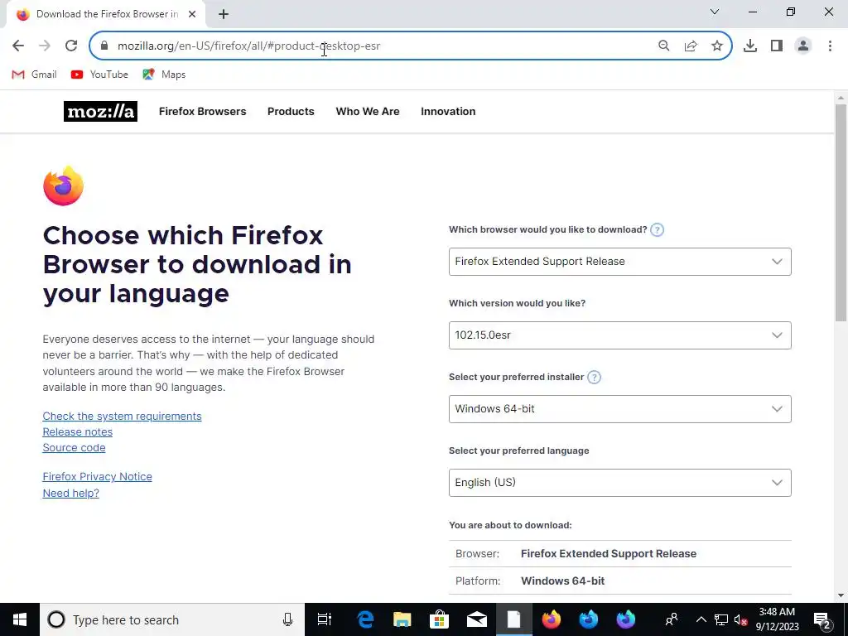Open the user profile avatar
This screenshot has width=848, height=636.
803,46
